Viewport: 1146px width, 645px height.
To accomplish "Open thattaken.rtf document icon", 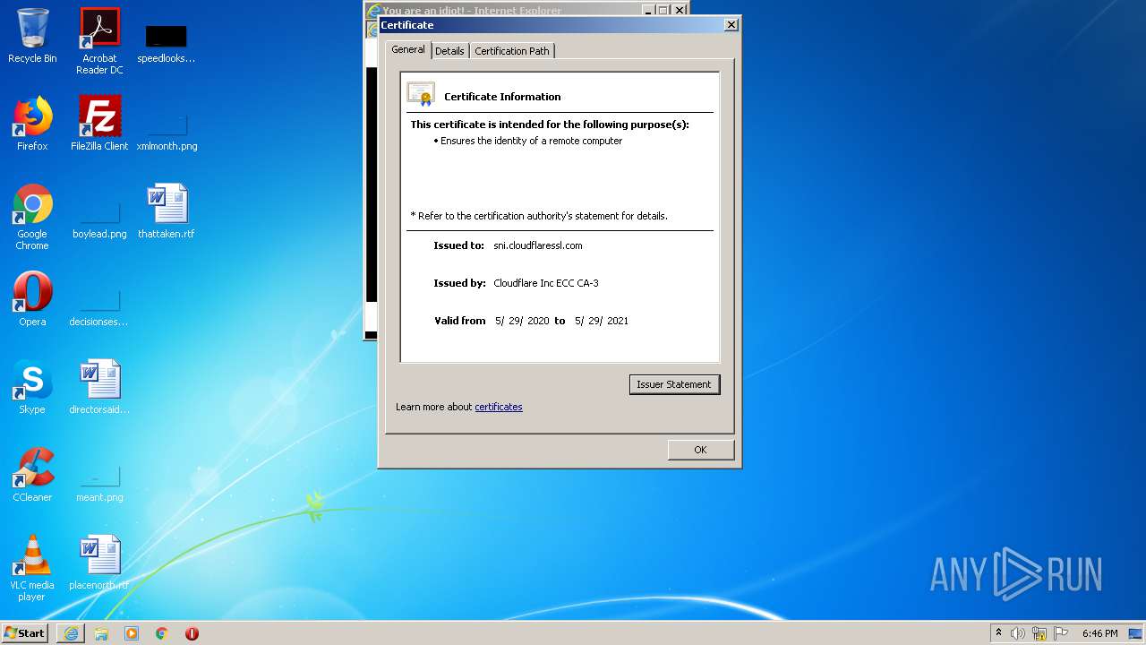I will click(x=167, y=211).
